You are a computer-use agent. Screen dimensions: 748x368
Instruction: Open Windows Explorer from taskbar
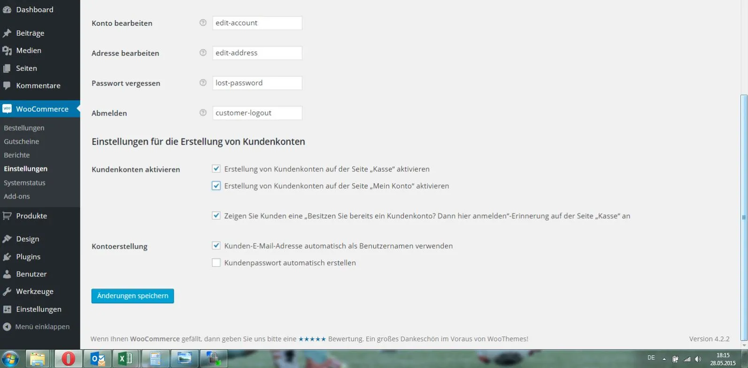[38, 359]
